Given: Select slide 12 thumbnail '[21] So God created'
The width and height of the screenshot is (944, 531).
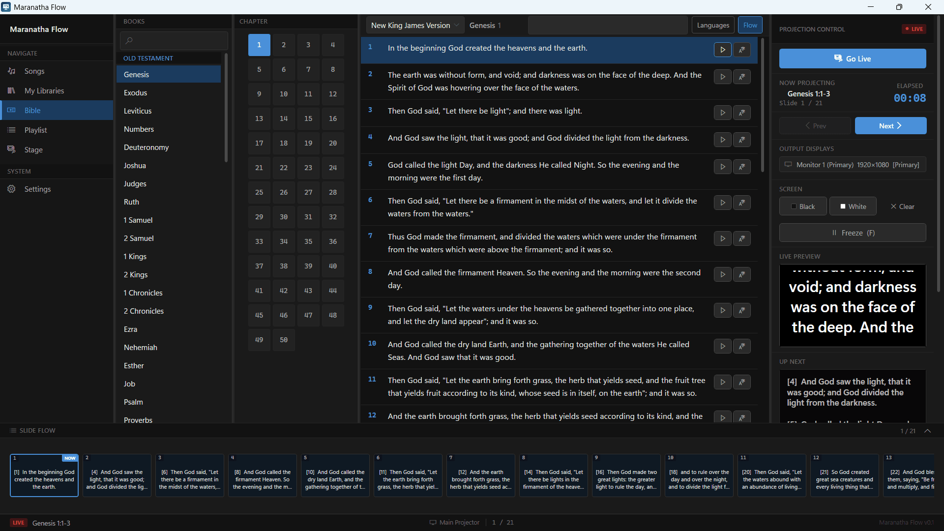Looking at the screenshot, I should click(844, 475).
